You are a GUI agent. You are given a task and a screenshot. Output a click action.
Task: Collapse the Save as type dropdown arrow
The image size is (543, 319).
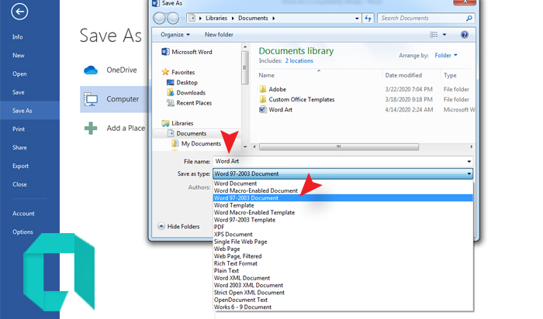tap(469, 173)
